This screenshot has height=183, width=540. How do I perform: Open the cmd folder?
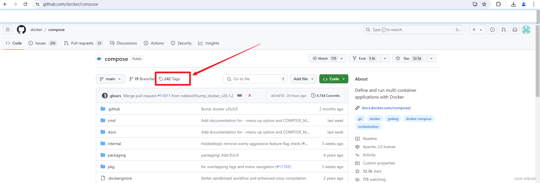point(111,120)
